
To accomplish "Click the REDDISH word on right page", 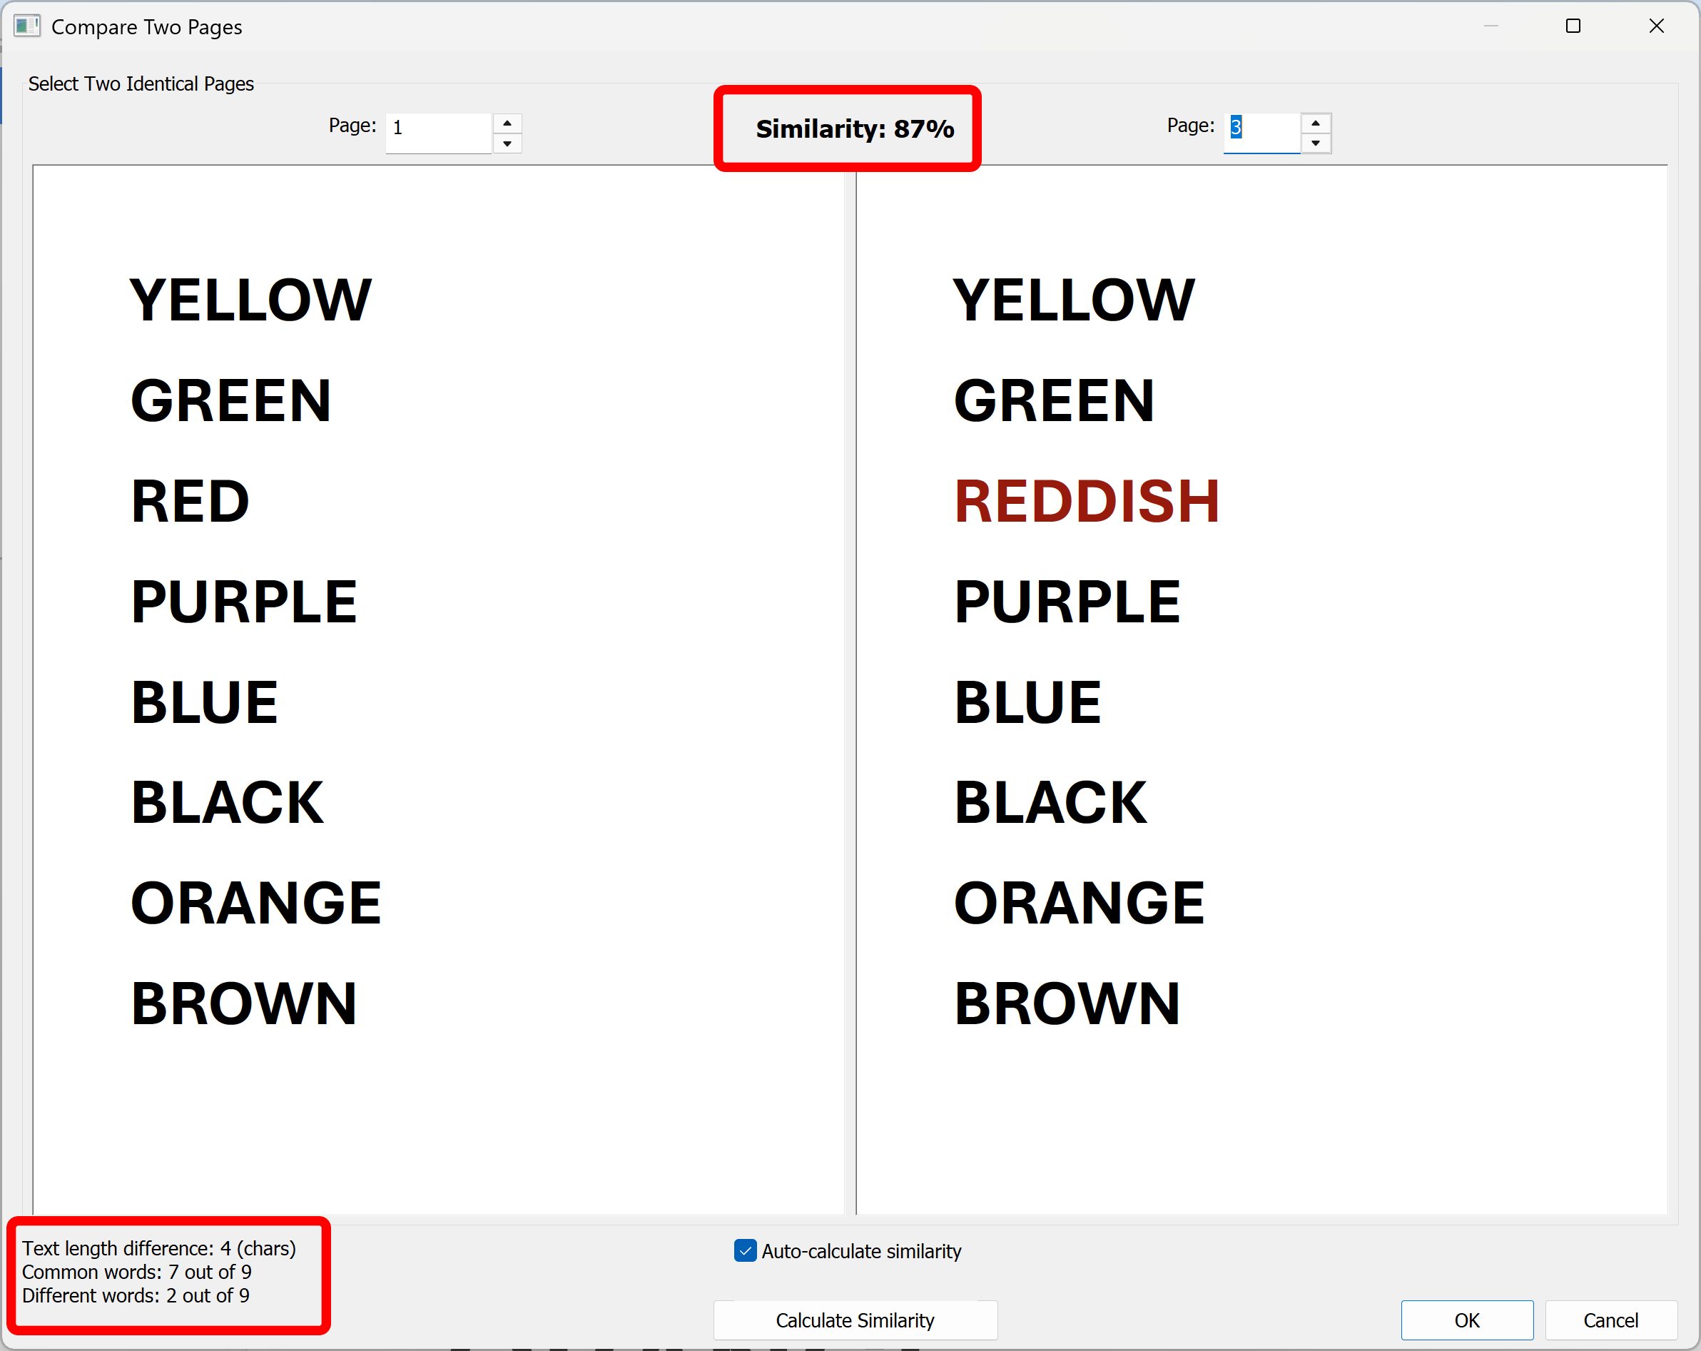I will point(1087,502).
